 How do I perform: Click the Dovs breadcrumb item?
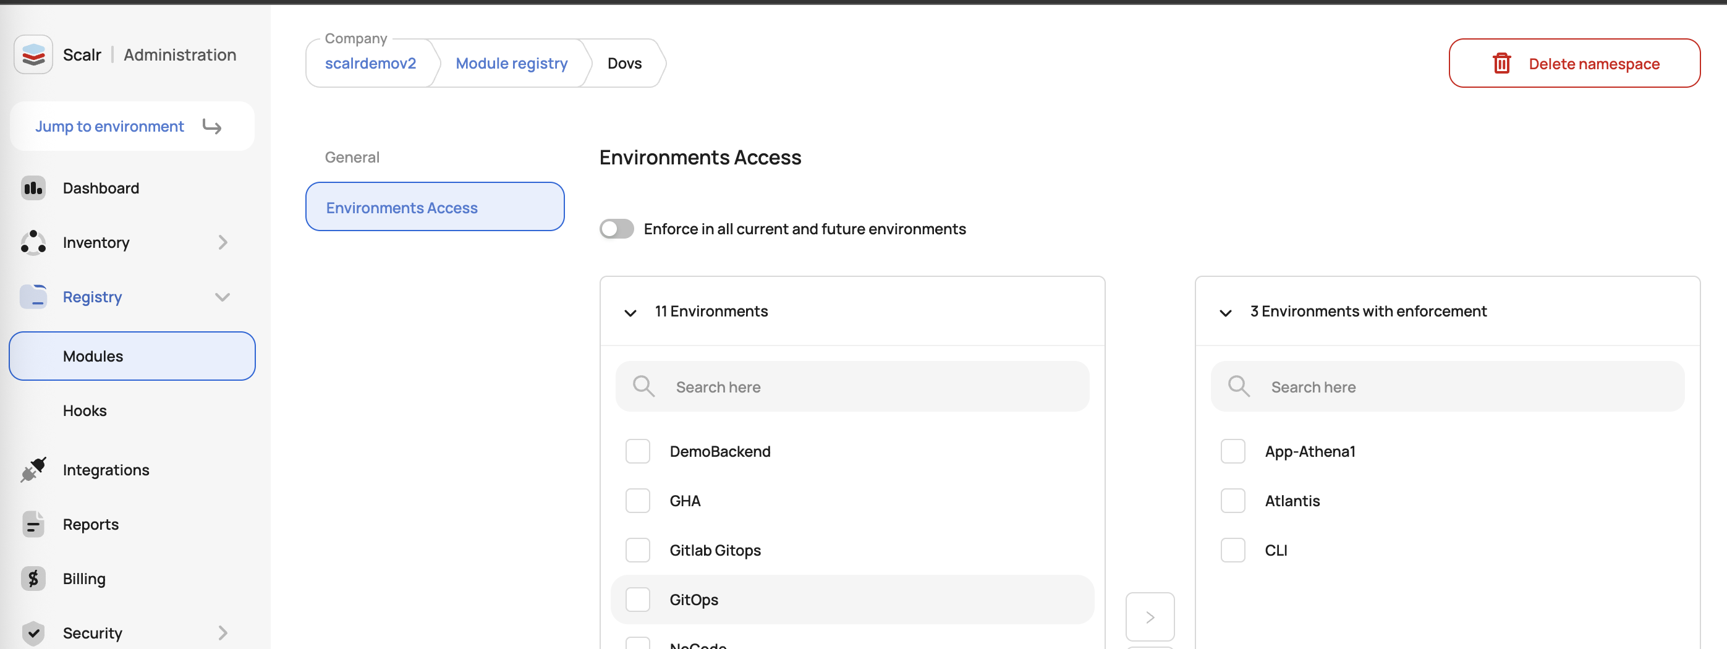click(624, 63)
